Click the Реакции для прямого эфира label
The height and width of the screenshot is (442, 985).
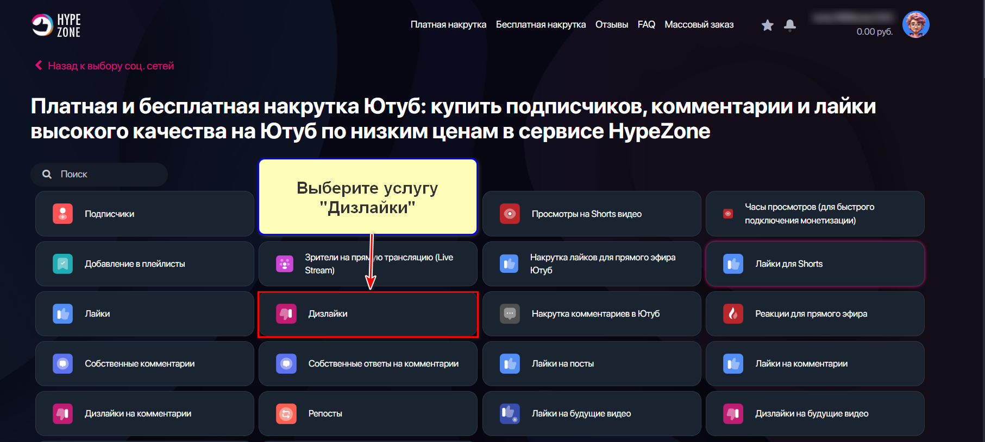click(x=811, y=313)
